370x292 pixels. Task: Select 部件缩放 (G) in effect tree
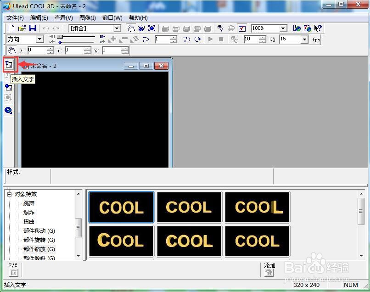tap(39, 249)
